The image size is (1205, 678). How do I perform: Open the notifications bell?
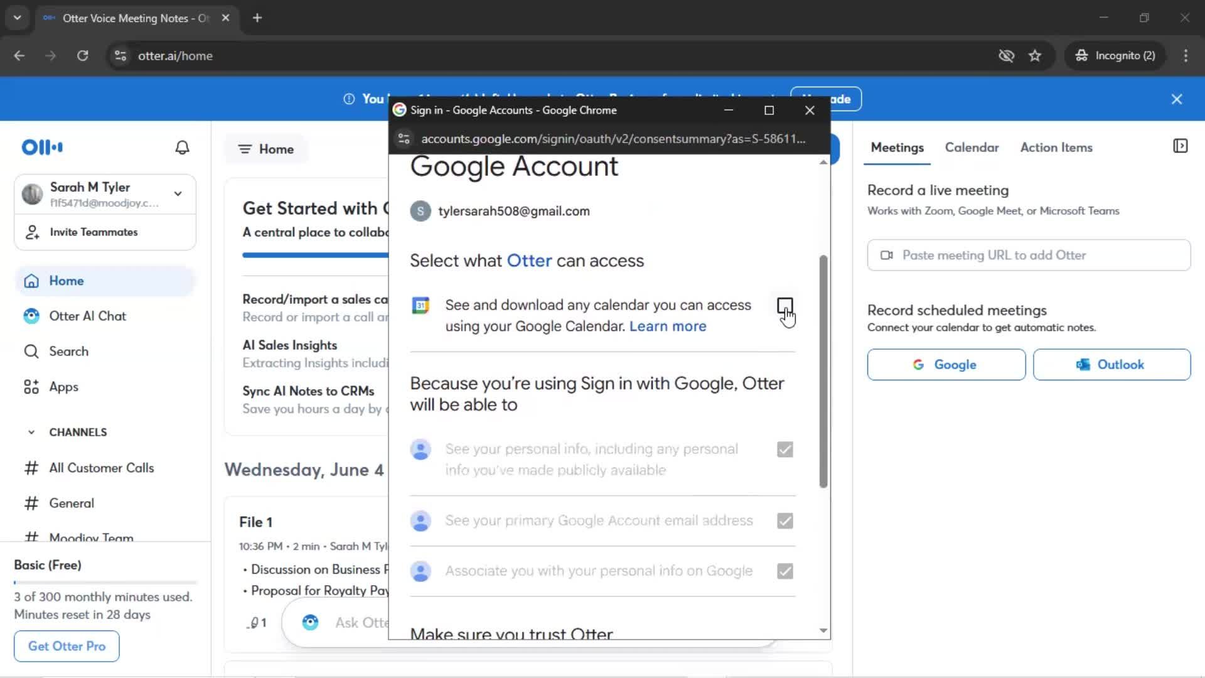(182, 148)
